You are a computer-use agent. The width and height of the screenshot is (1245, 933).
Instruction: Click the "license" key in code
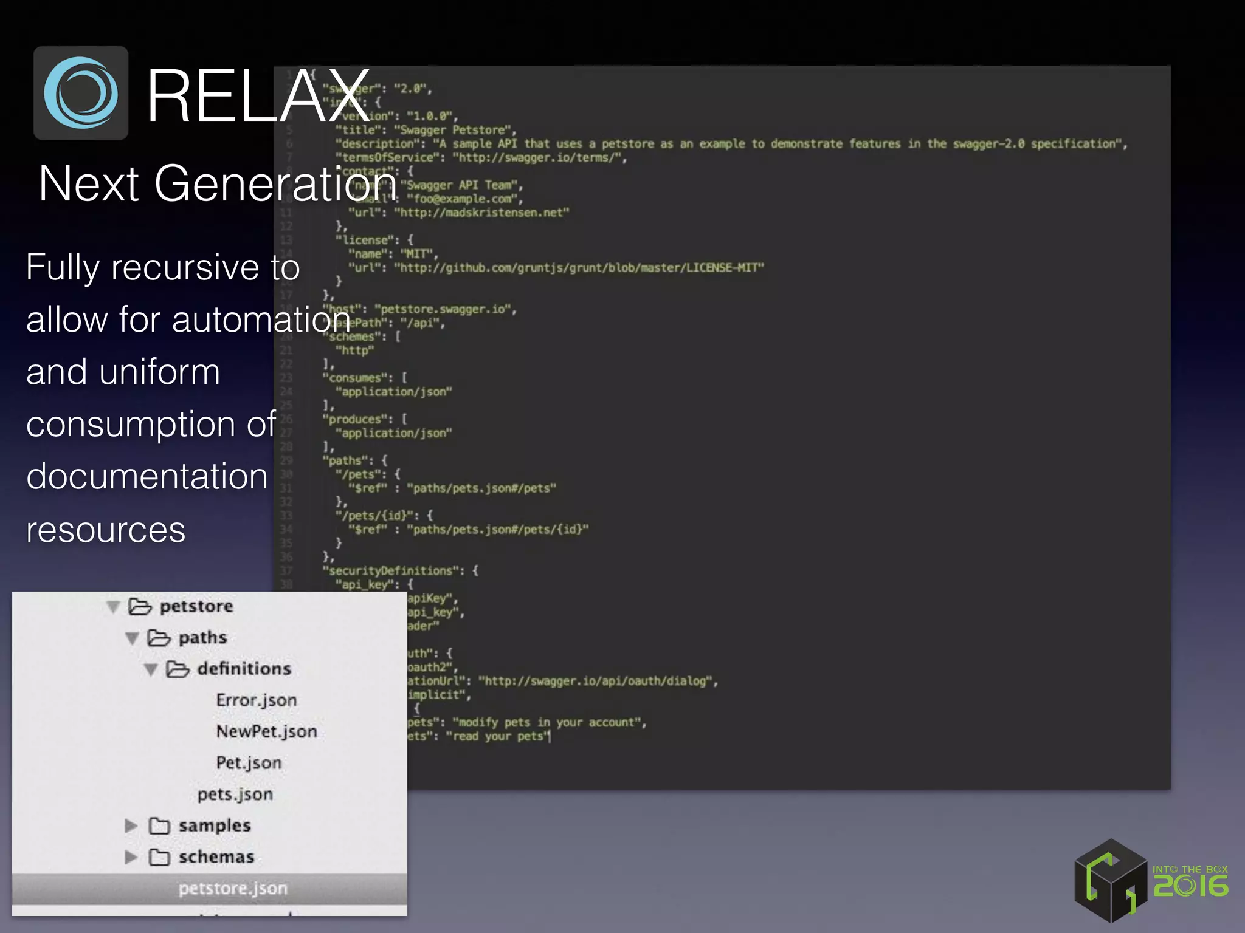(x=367, y=240)
